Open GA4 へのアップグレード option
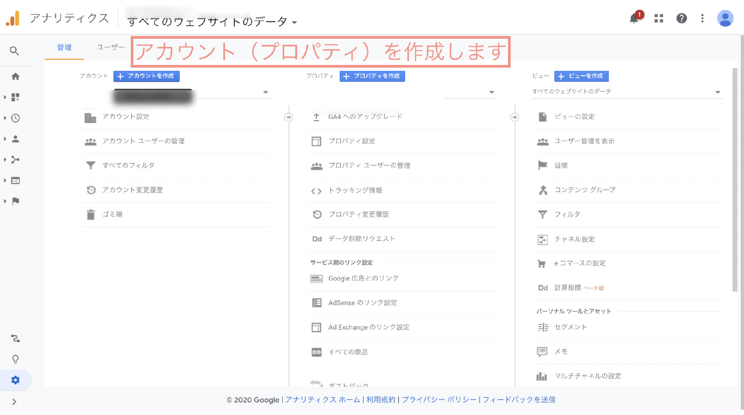Viewport: 744px width, 415px height. pyautogui.click(x=365, y=117)
